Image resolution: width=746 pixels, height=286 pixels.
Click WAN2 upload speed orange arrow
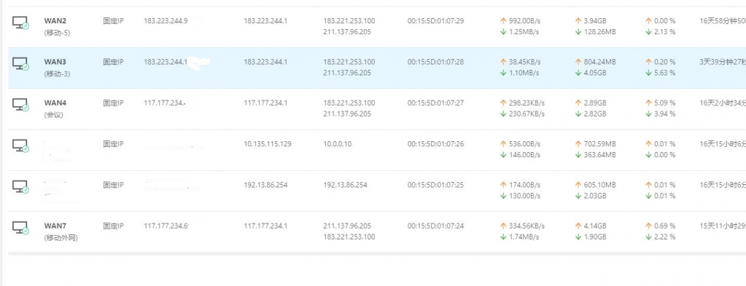503,21
